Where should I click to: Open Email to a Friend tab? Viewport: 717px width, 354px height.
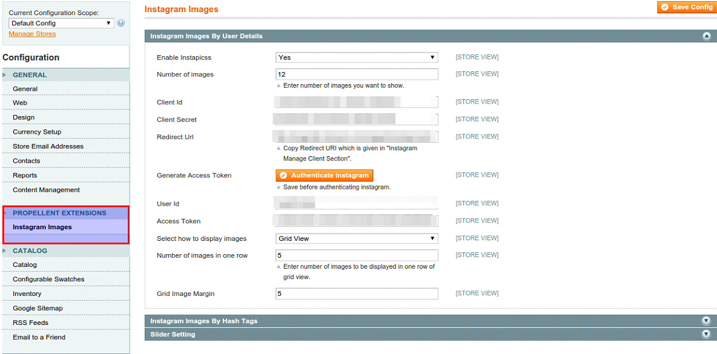66,337
